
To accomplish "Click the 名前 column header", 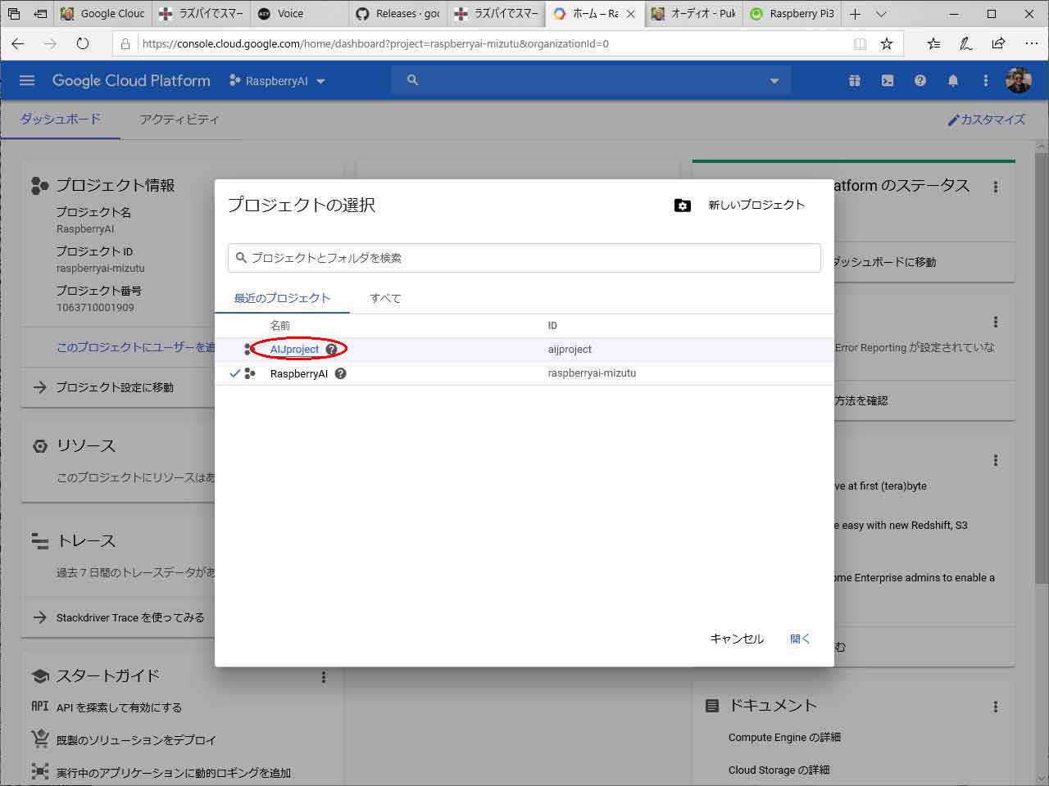I will (279, 326).
